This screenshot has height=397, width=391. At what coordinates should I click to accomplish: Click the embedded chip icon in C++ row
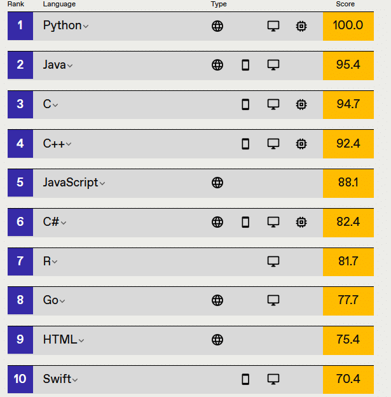pos(301,144)
